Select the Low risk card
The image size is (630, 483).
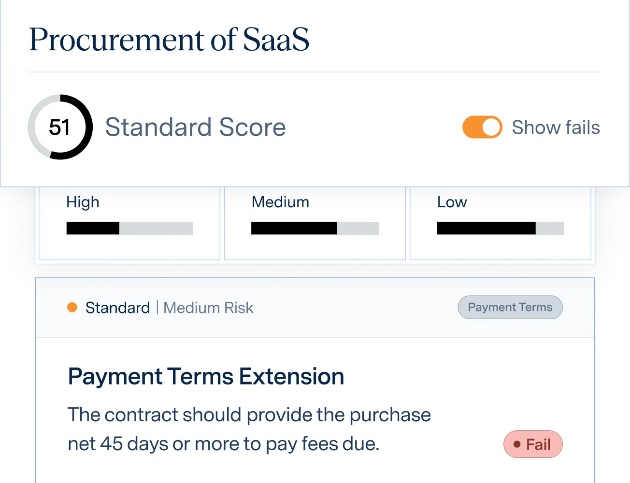[x=501, y=223]
